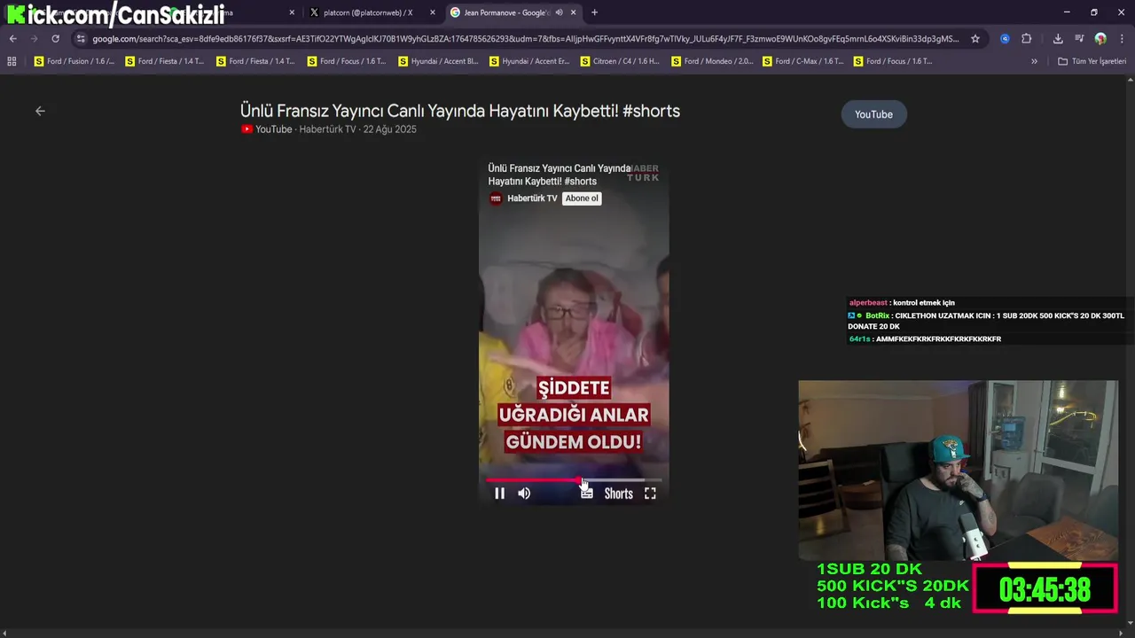Mute the video with the speaker icon
The height and width of the screenshot is (638, 1135).
click(x=524, y=494)
